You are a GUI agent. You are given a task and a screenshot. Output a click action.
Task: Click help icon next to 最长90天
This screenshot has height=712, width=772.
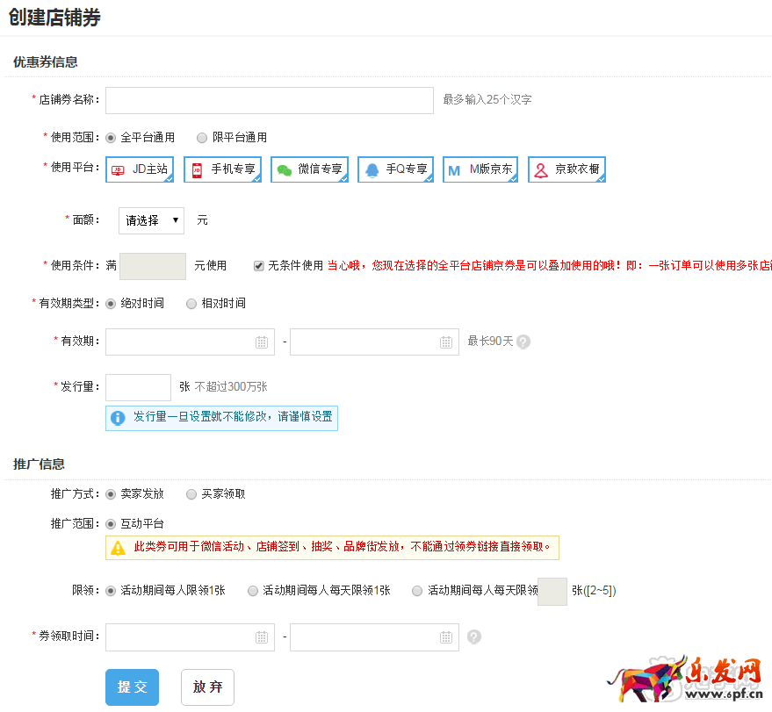coord(523,342)
